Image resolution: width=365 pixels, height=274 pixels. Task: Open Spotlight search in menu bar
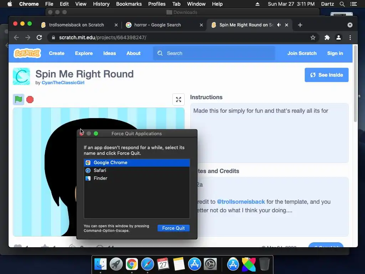coord(342,4)
